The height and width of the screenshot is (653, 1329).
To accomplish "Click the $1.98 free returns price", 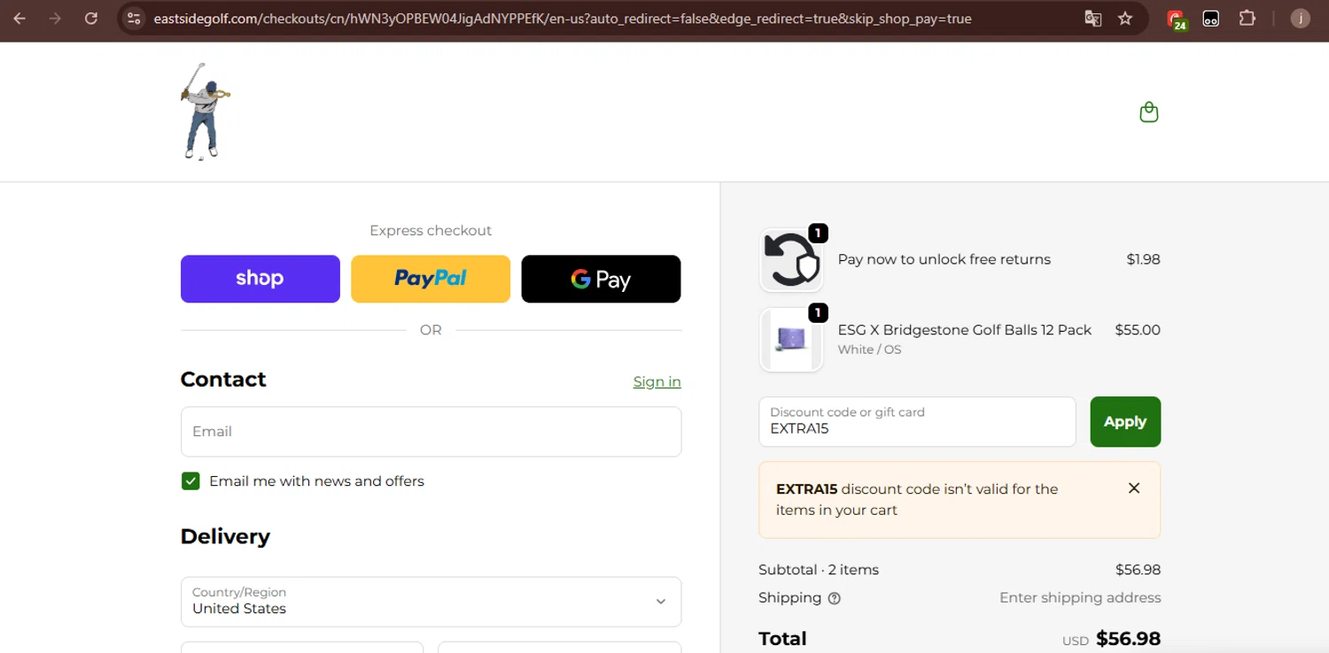I will tap(1143, 259).
